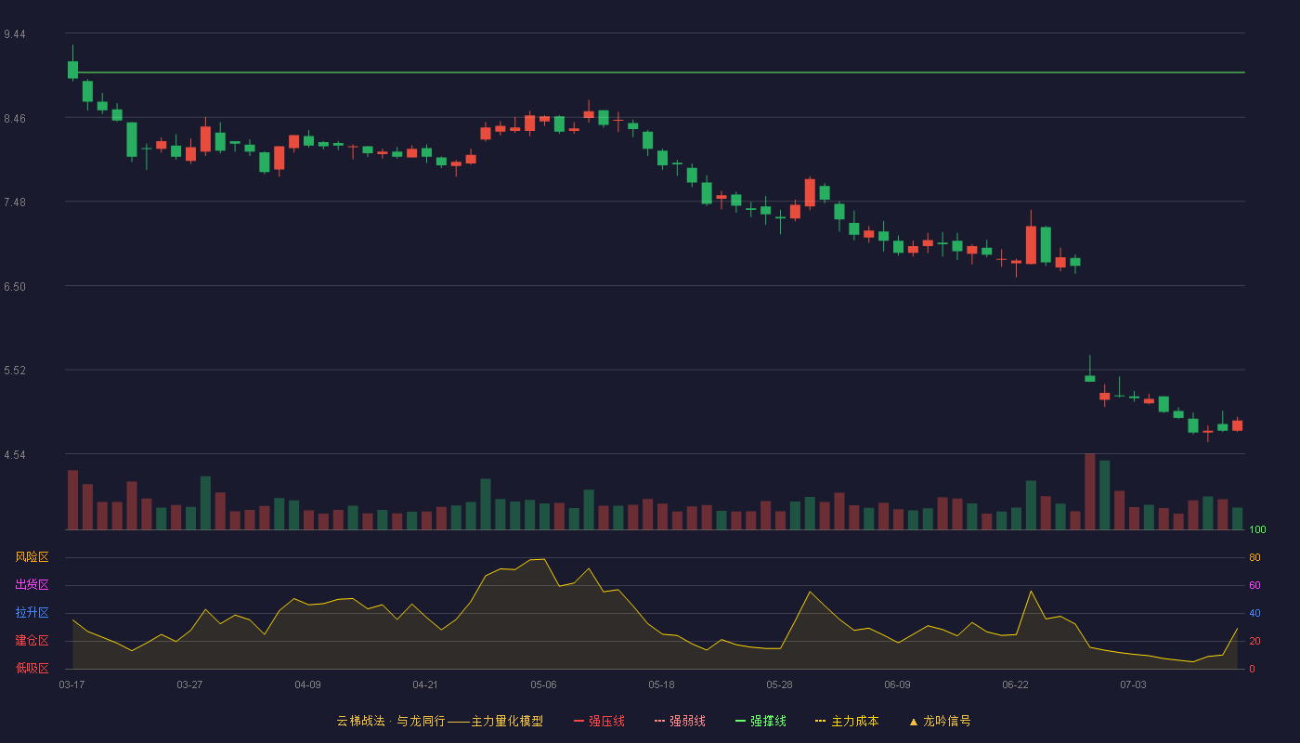Click the red 20 indicator axis value
1300x743 pixels.
pos(1254,642)
